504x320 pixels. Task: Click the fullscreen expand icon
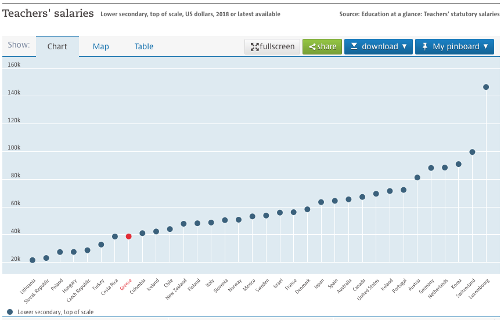[x=254, y=47]
